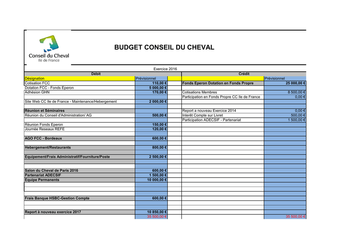Click Interêt Compte sur Livret cell
The height and width of the screenshot is (251, 354).
[x=223, y=115]
